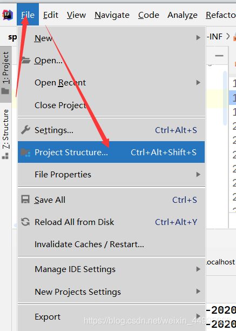Click the wrench icon for Settings
Screen dimensions: 236x331
(x=25, y=130)
